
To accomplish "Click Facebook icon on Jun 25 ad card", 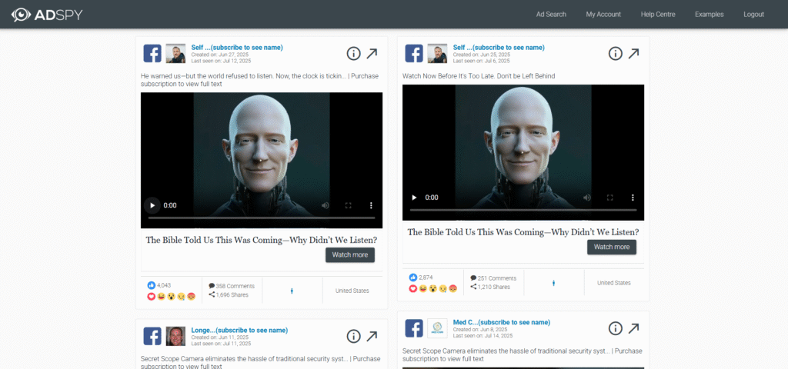I will [413, 53].
